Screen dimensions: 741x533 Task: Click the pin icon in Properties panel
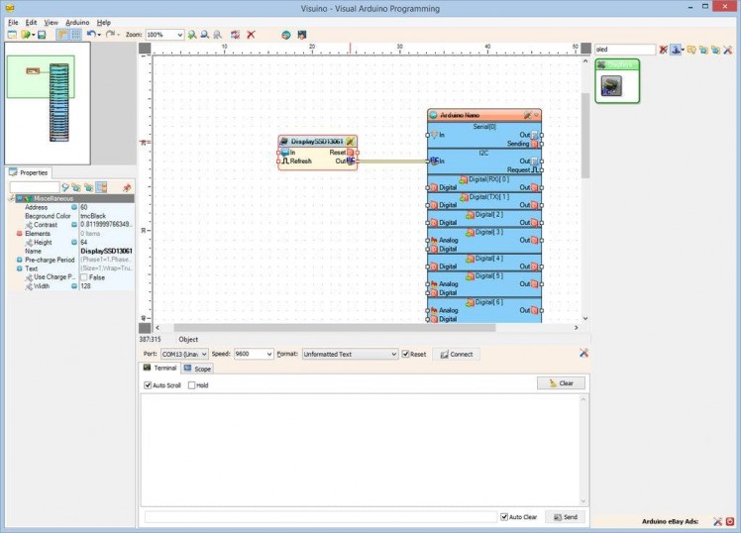pyautogui.click(x=127, y=187)
